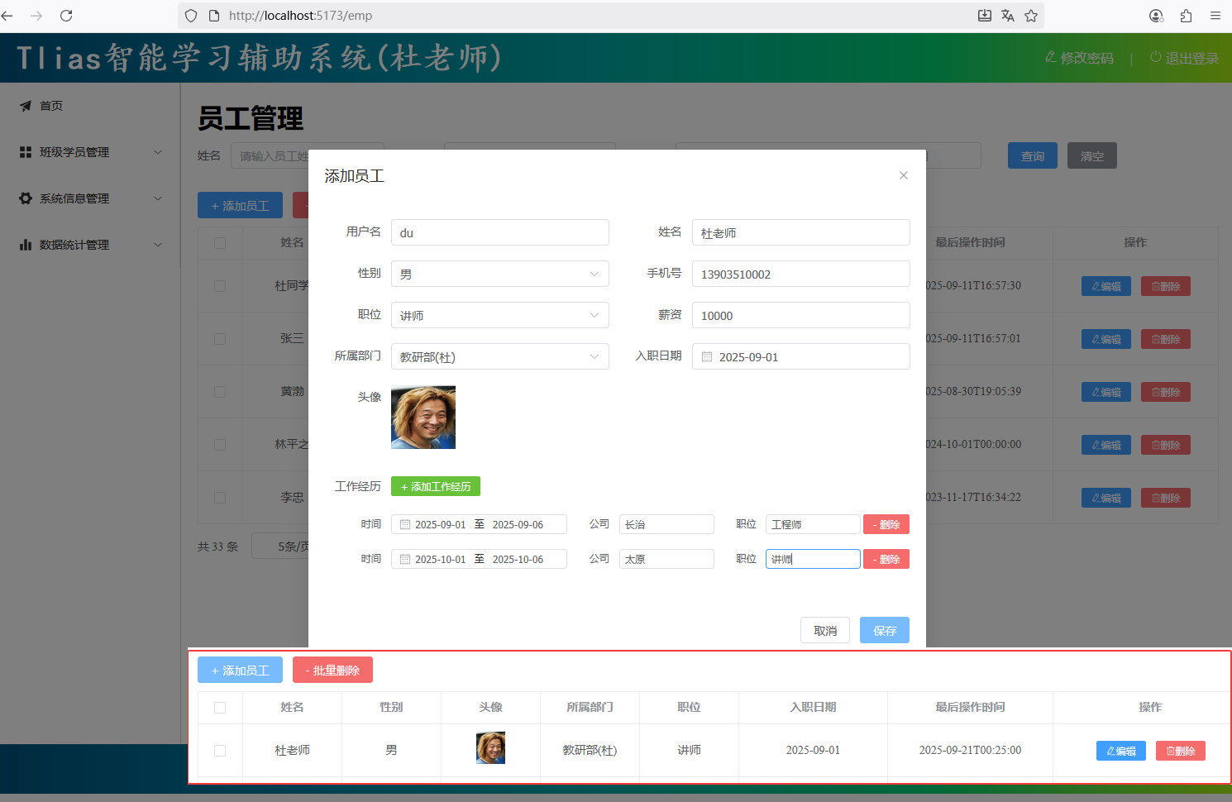Open the 职位 dropdown showing 讲师
This screenshot has height=802, width=1232.
[499, 316]
